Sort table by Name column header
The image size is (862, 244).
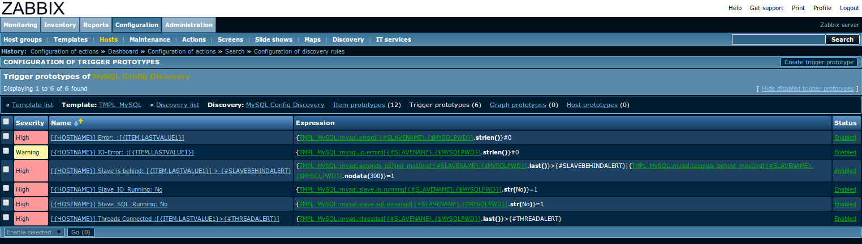[61, 123]
